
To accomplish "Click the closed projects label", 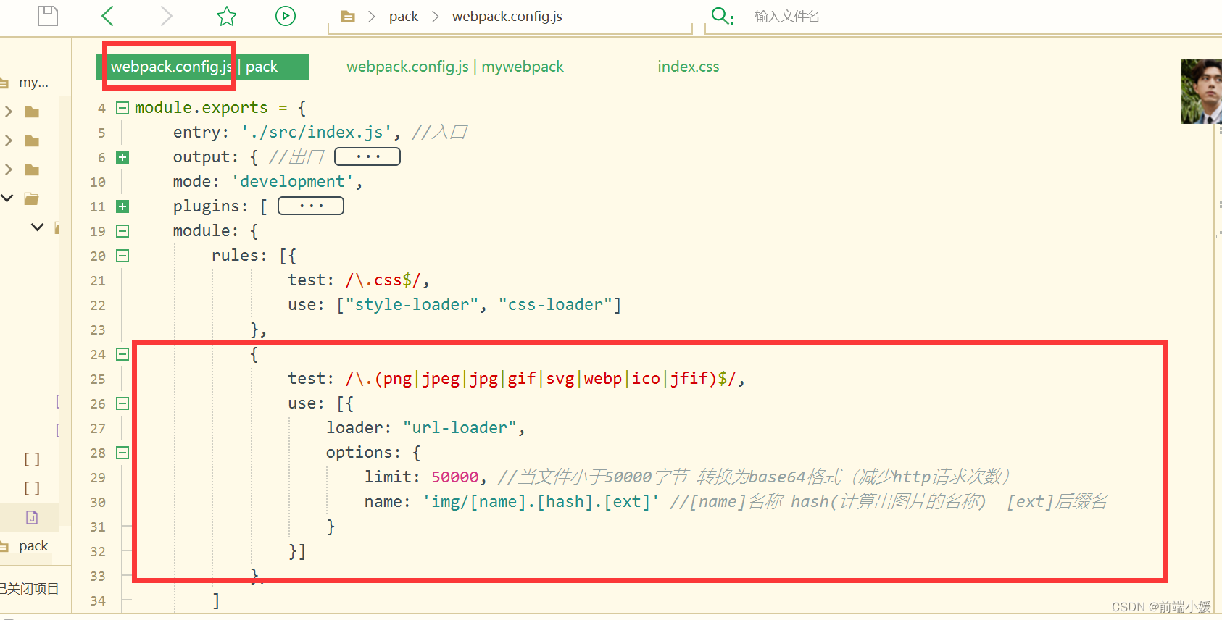I will (x=30, y=589).
